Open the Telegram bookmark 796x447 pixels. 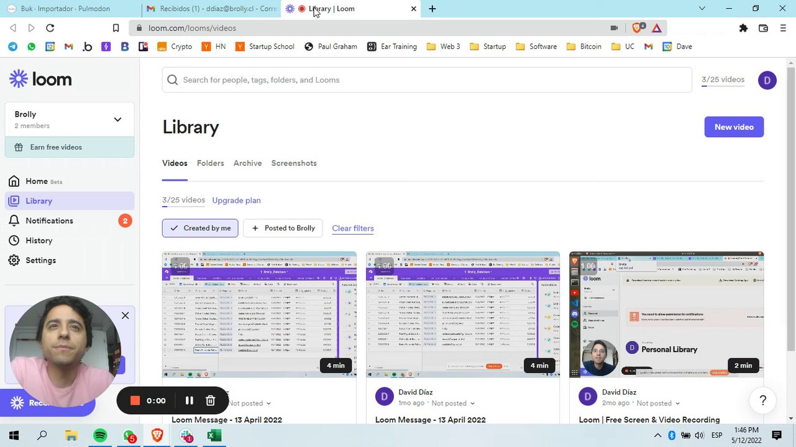pos(12,47)
